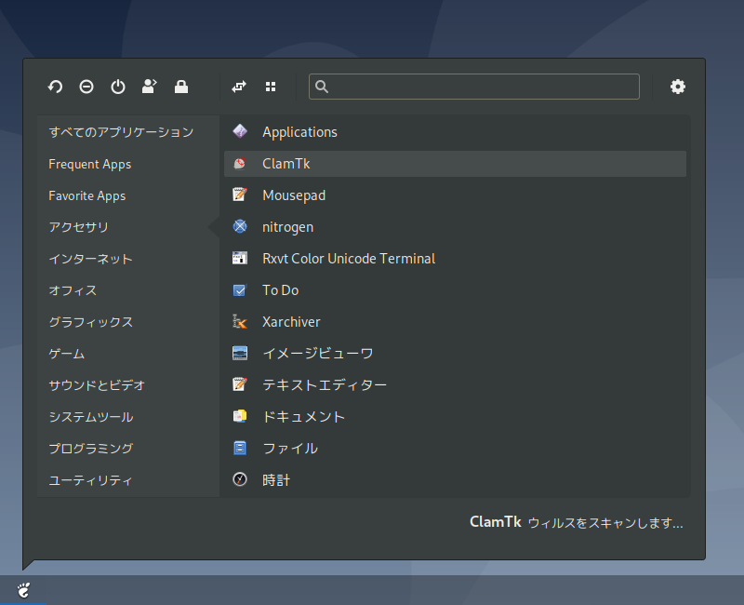Select the すべてのアプリケーション category
This screenshot has height=605, width=744.
[x=128, y=132]
